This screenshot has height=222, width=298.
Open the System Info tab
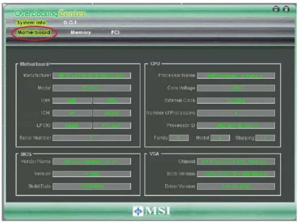tap(31, 23)
